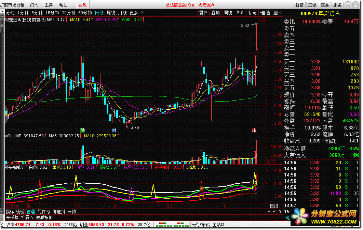Click the 领头蜘蛛VIP indicator name
Screen dimensions: 363x230
(16, 167)
